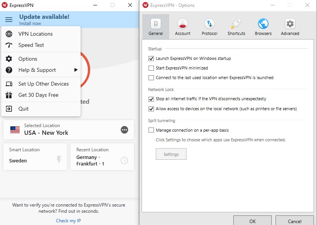Quit ExpressVPN from the menu

pyautogui.click(x=41, y=109)
